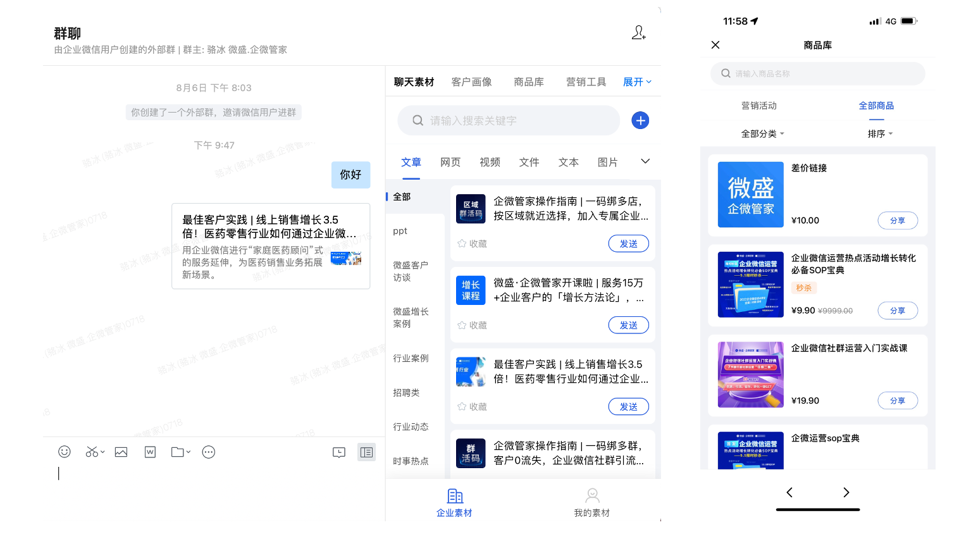Image resolution: width=959 pixels, height=539 pixels.
Task: Click the 你好 message bubble
Action: 350,175
